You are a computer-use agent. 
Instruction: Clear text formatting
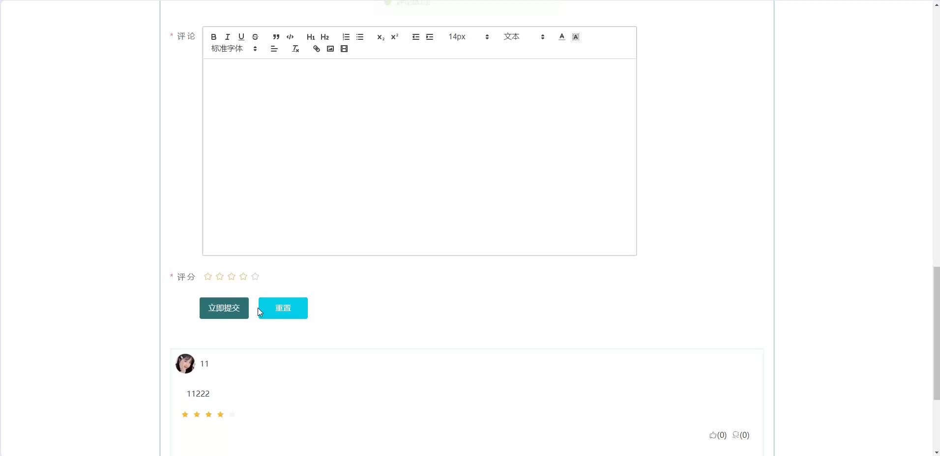295,49
